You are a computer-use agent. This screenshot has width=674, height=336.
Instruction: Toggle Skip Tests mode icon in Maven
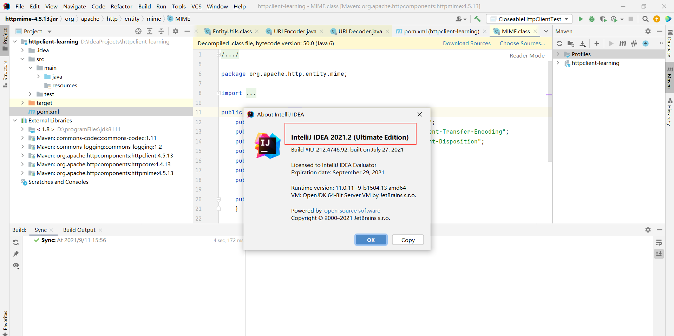tap(634, 43)
